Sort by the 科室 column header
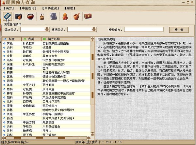The height and width of the screenshot is (145, 196). point(12,39)
